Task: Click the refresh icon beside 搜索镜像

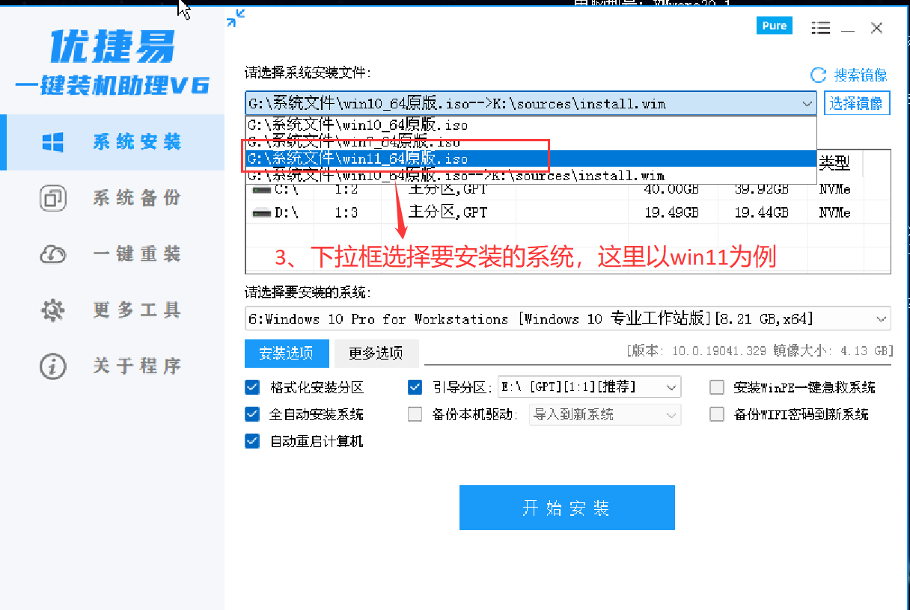Action: (x=819, y=75)
